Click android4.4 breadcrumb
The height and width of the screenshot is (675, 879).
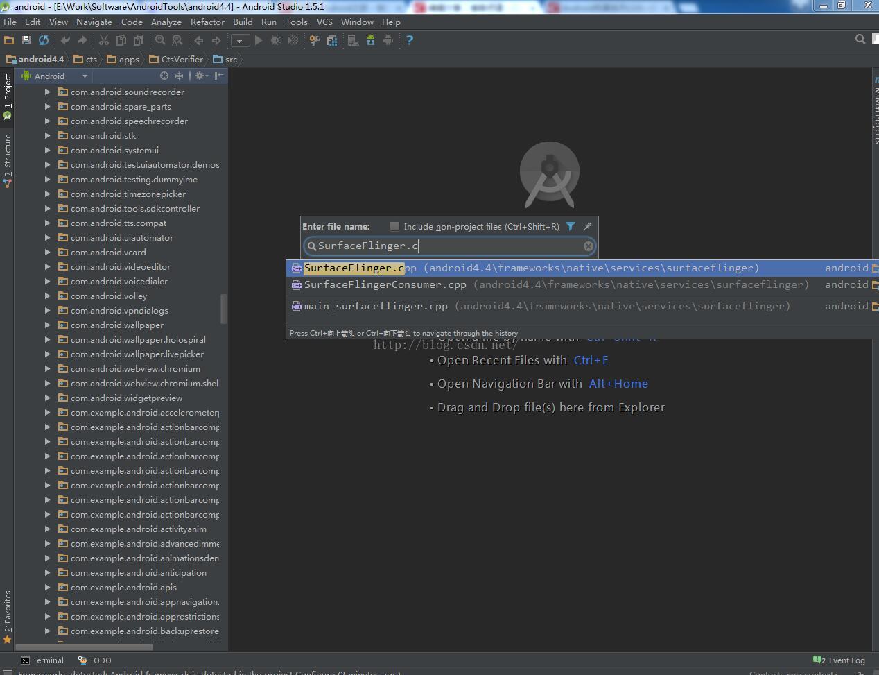click(35, 59)
